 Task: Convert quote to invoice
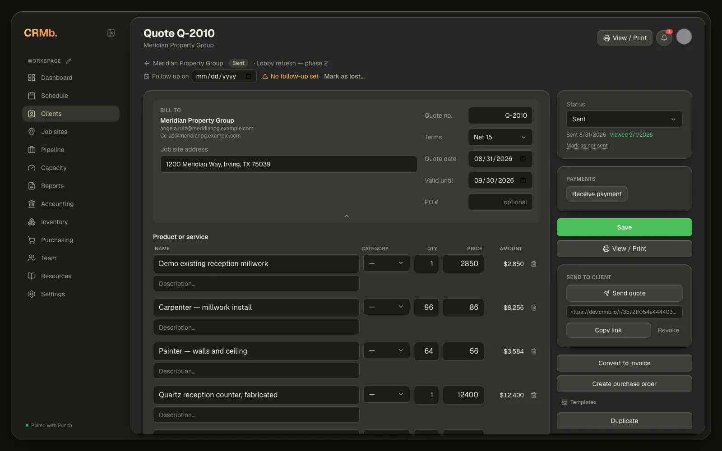coord(625,363)
